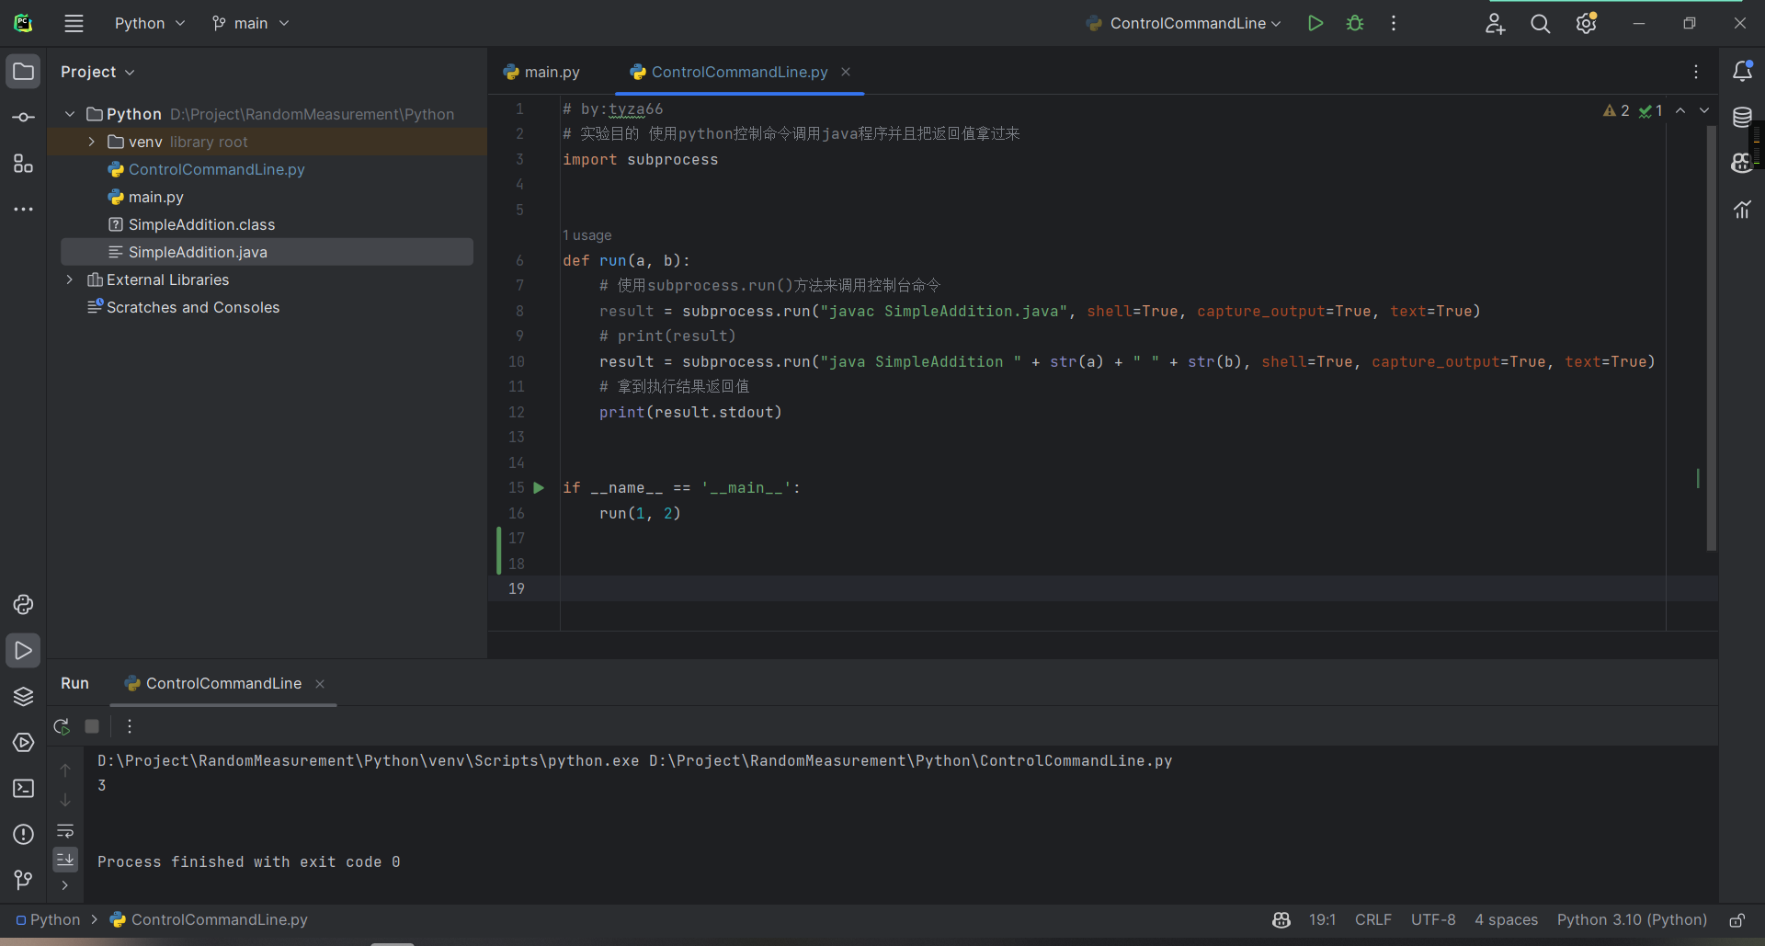This screenshot has width=1765, height=946.
Task: Open Search Everywhere magnifier
Action: click(x=1541, y=24)
